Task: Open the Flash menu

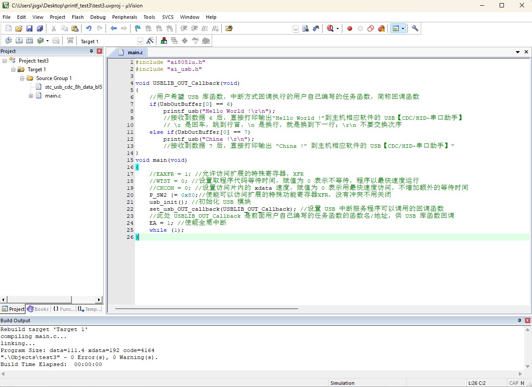Action: [78, 17]
